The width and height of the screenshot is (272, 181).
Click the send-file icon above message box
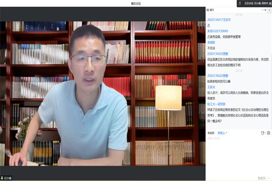tap(262, 133)
